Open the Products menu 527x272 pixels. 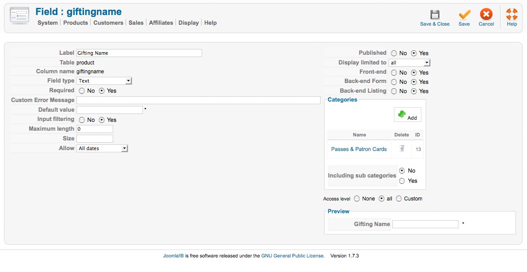76,23
